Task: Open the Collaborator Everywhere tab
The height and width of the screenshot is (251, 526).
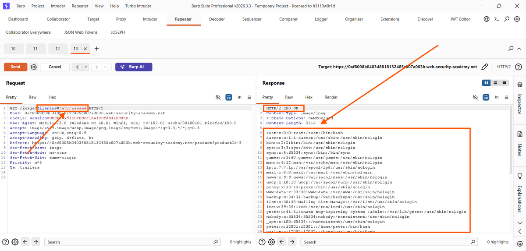Action: 28,32
